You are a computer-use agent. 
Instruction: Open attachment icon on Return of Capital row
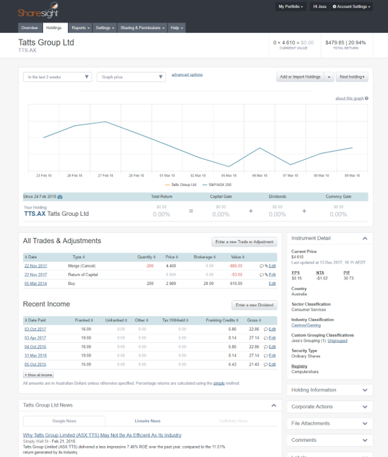(x=266, y=275)
